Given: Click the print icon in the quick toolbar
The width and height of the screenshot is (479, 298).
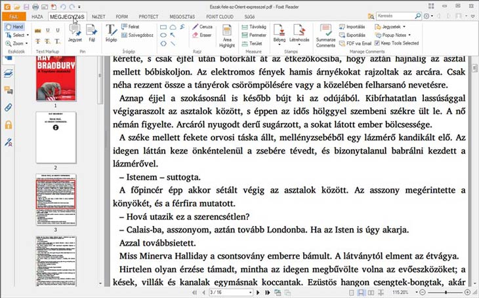Looking at the screenshot, I should tap(35, 7).
